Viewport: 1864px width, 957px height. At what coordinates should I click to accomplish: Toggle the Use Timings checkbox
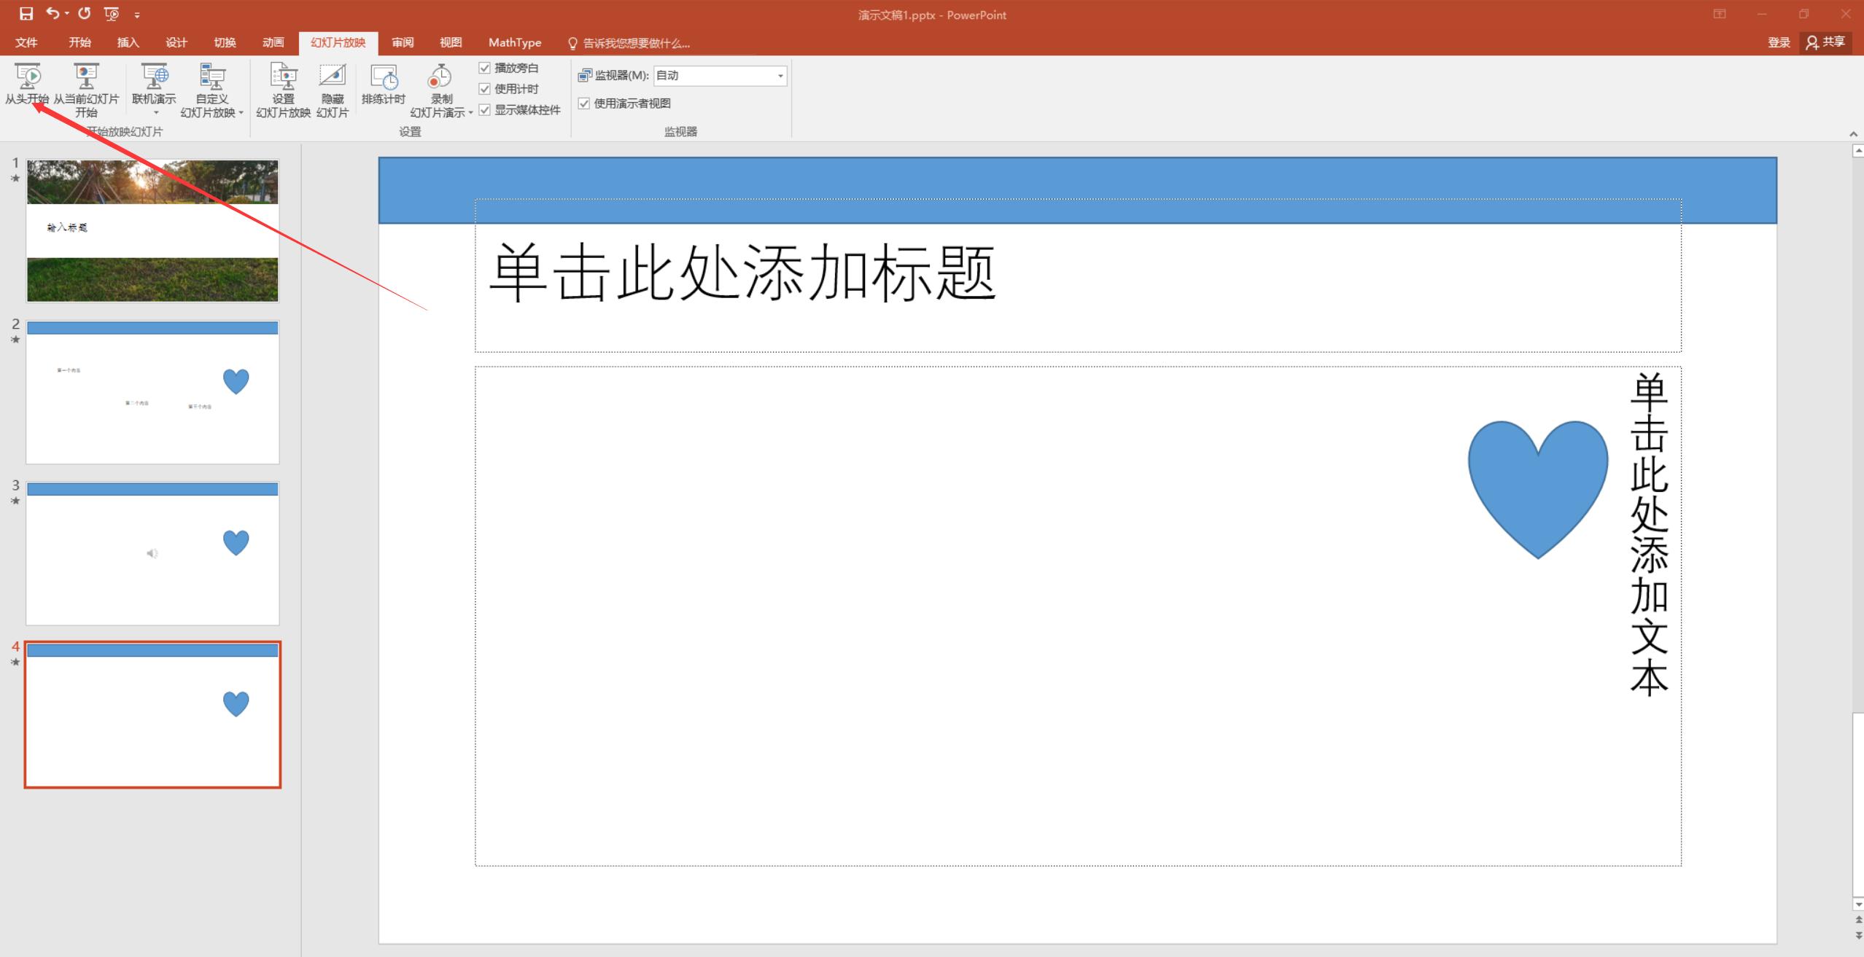click(x=485, y=89)
